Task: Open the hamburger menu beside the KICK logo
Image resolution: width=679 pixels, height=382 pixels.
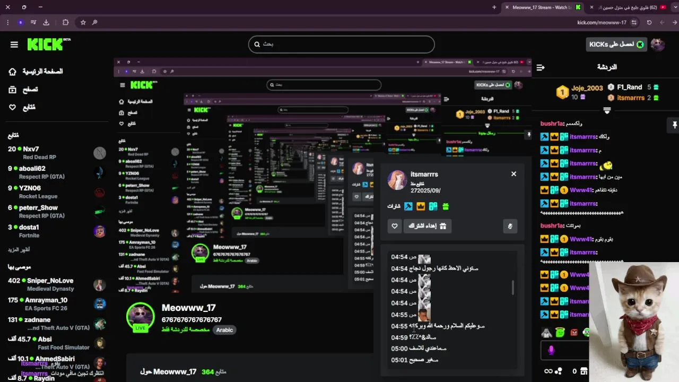Action: 14,45
